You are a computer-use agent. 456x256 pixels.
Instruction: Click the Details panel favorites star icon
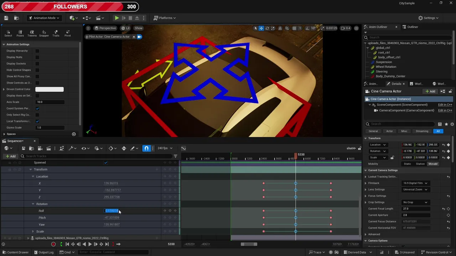(x=446, y=124)
